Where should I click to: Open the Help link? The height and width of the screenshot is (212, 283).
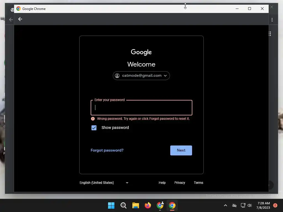[162, 183]
